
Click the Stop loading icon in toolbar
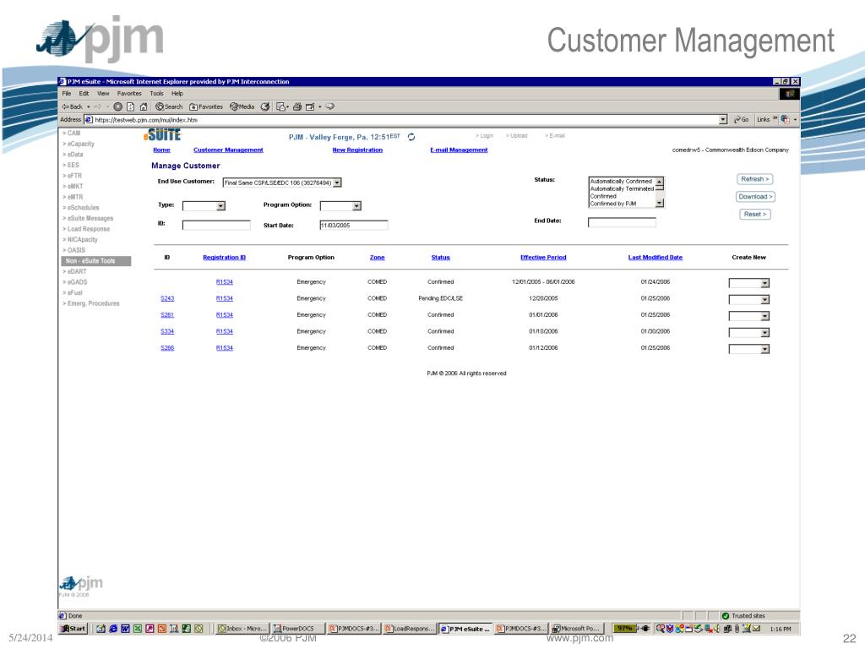click(117, 106)
